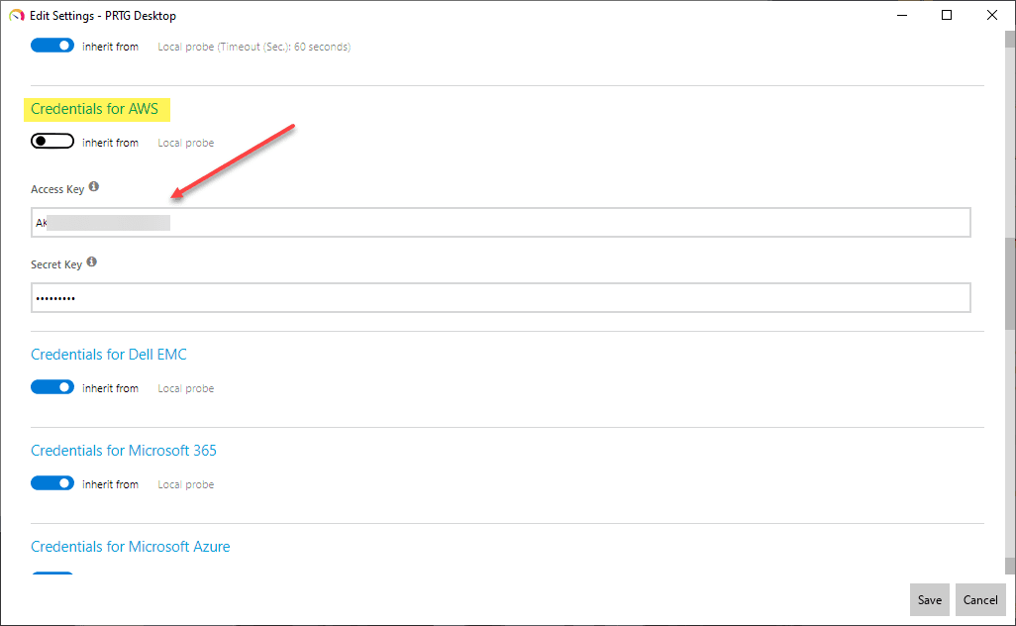Focus the Secret Key password field
Viewport: 1016px width, 626px height.
(x=500, y=298)
